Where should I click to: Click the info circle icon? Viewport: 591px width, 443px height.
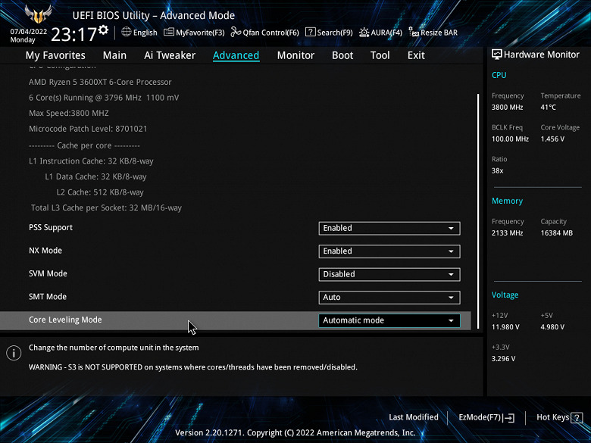click(14, 353)
